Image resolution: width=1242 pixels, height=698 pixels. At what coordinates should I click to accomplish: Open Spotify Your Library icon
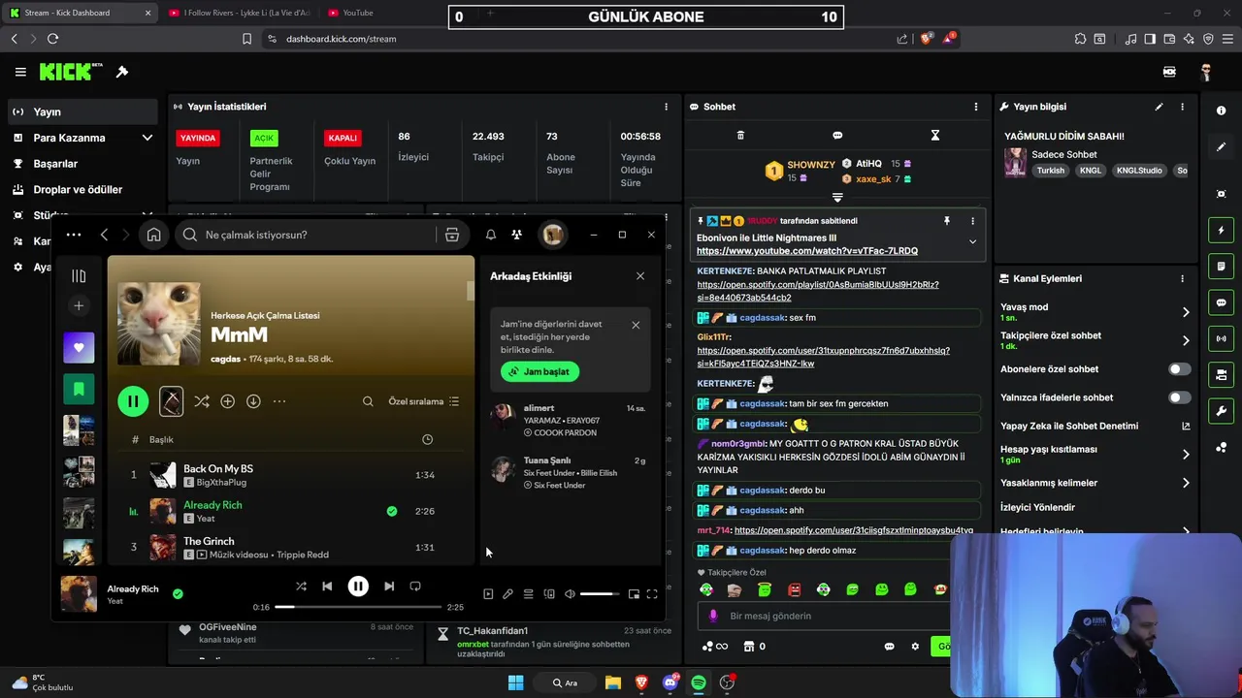click(x=79, y=276)
